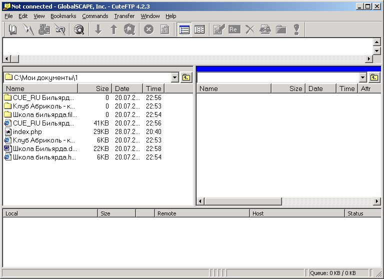
Task: Sort local files by Size column
Action: coord(95,88)
